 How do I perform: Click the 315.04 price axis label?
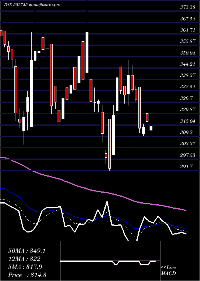click(x=188, y=121)
